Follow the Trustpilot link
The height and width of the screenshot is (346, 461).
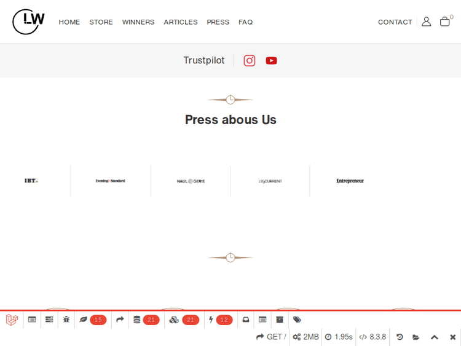(x=203, y=60)
